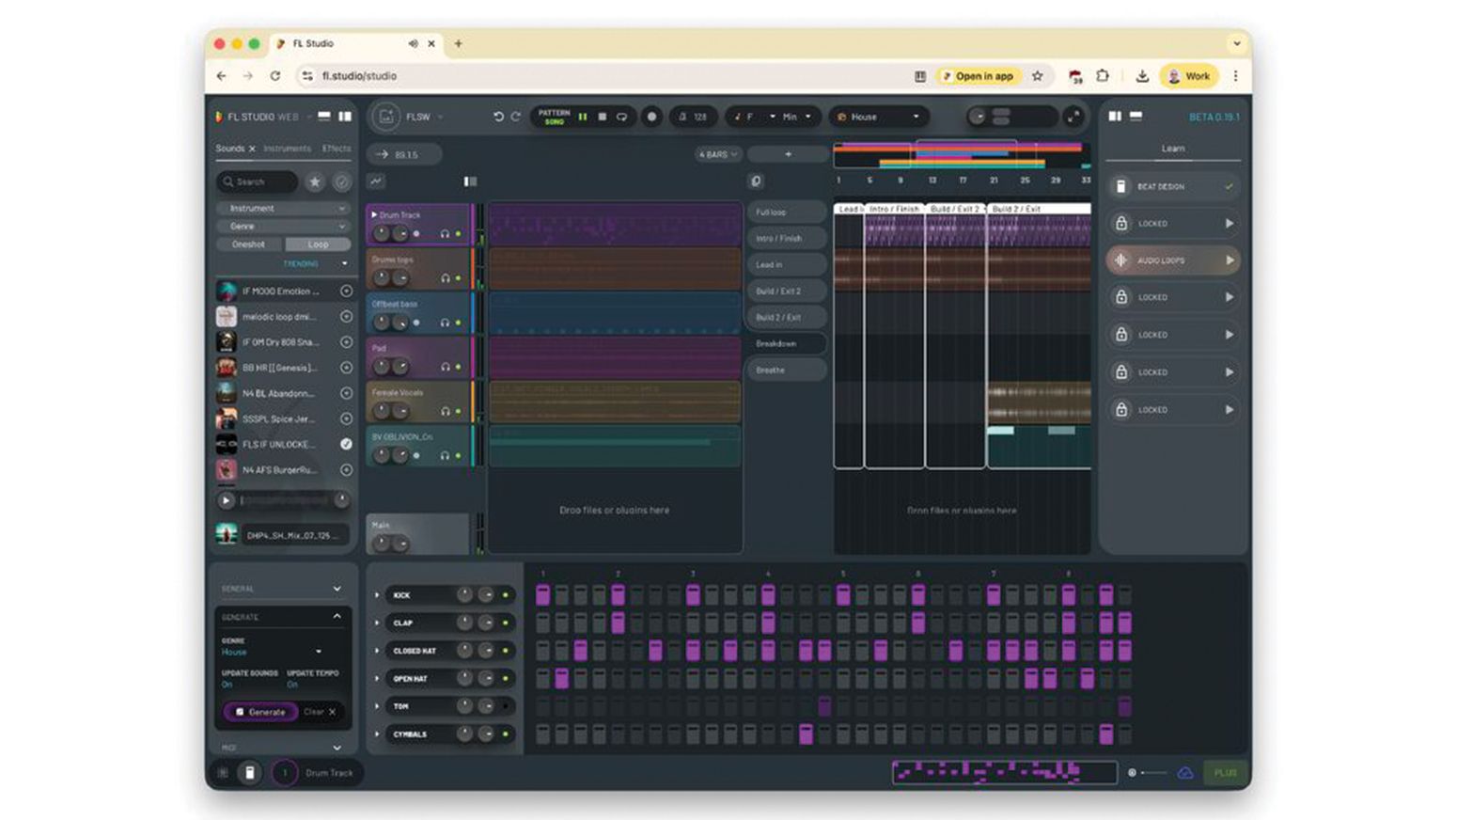Click the fullscreen icon at the toolbar's right end
1457x820 pixels.
[1073, 117]
